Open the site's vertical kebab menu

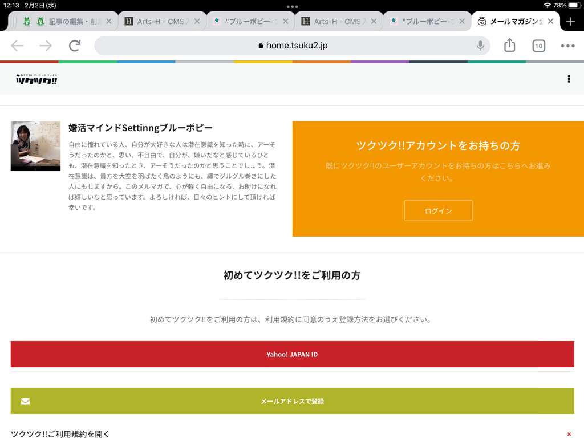click(x=569, y=79)
